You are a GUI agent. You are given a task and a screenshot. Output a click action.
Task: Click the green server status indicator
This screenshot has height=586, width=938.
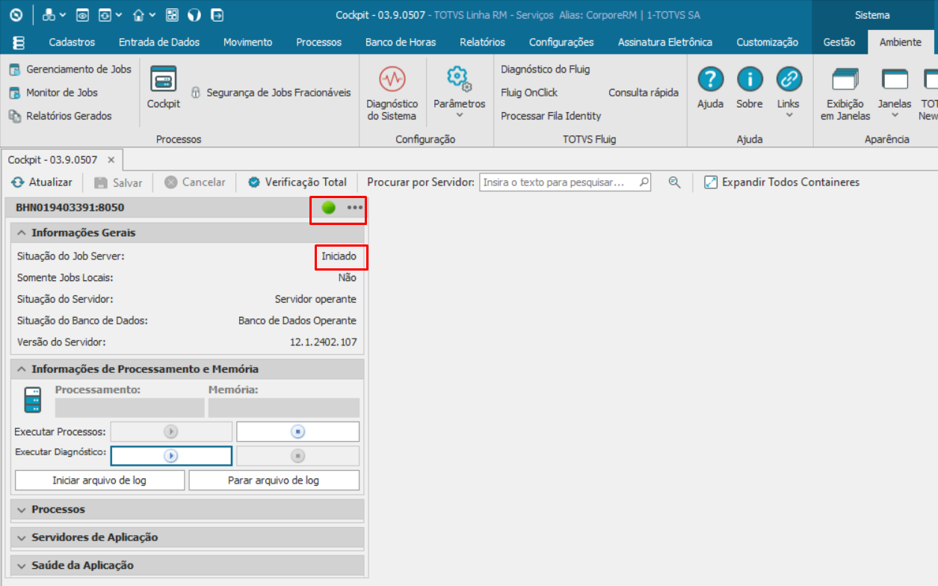click(329, 208)
